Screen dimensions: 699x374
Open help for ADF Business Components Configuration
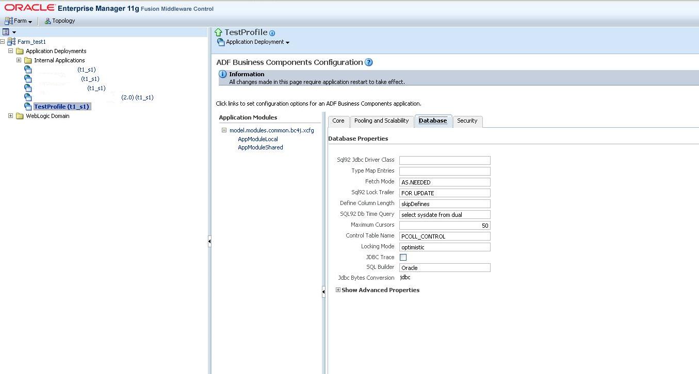tap(369, 62)
